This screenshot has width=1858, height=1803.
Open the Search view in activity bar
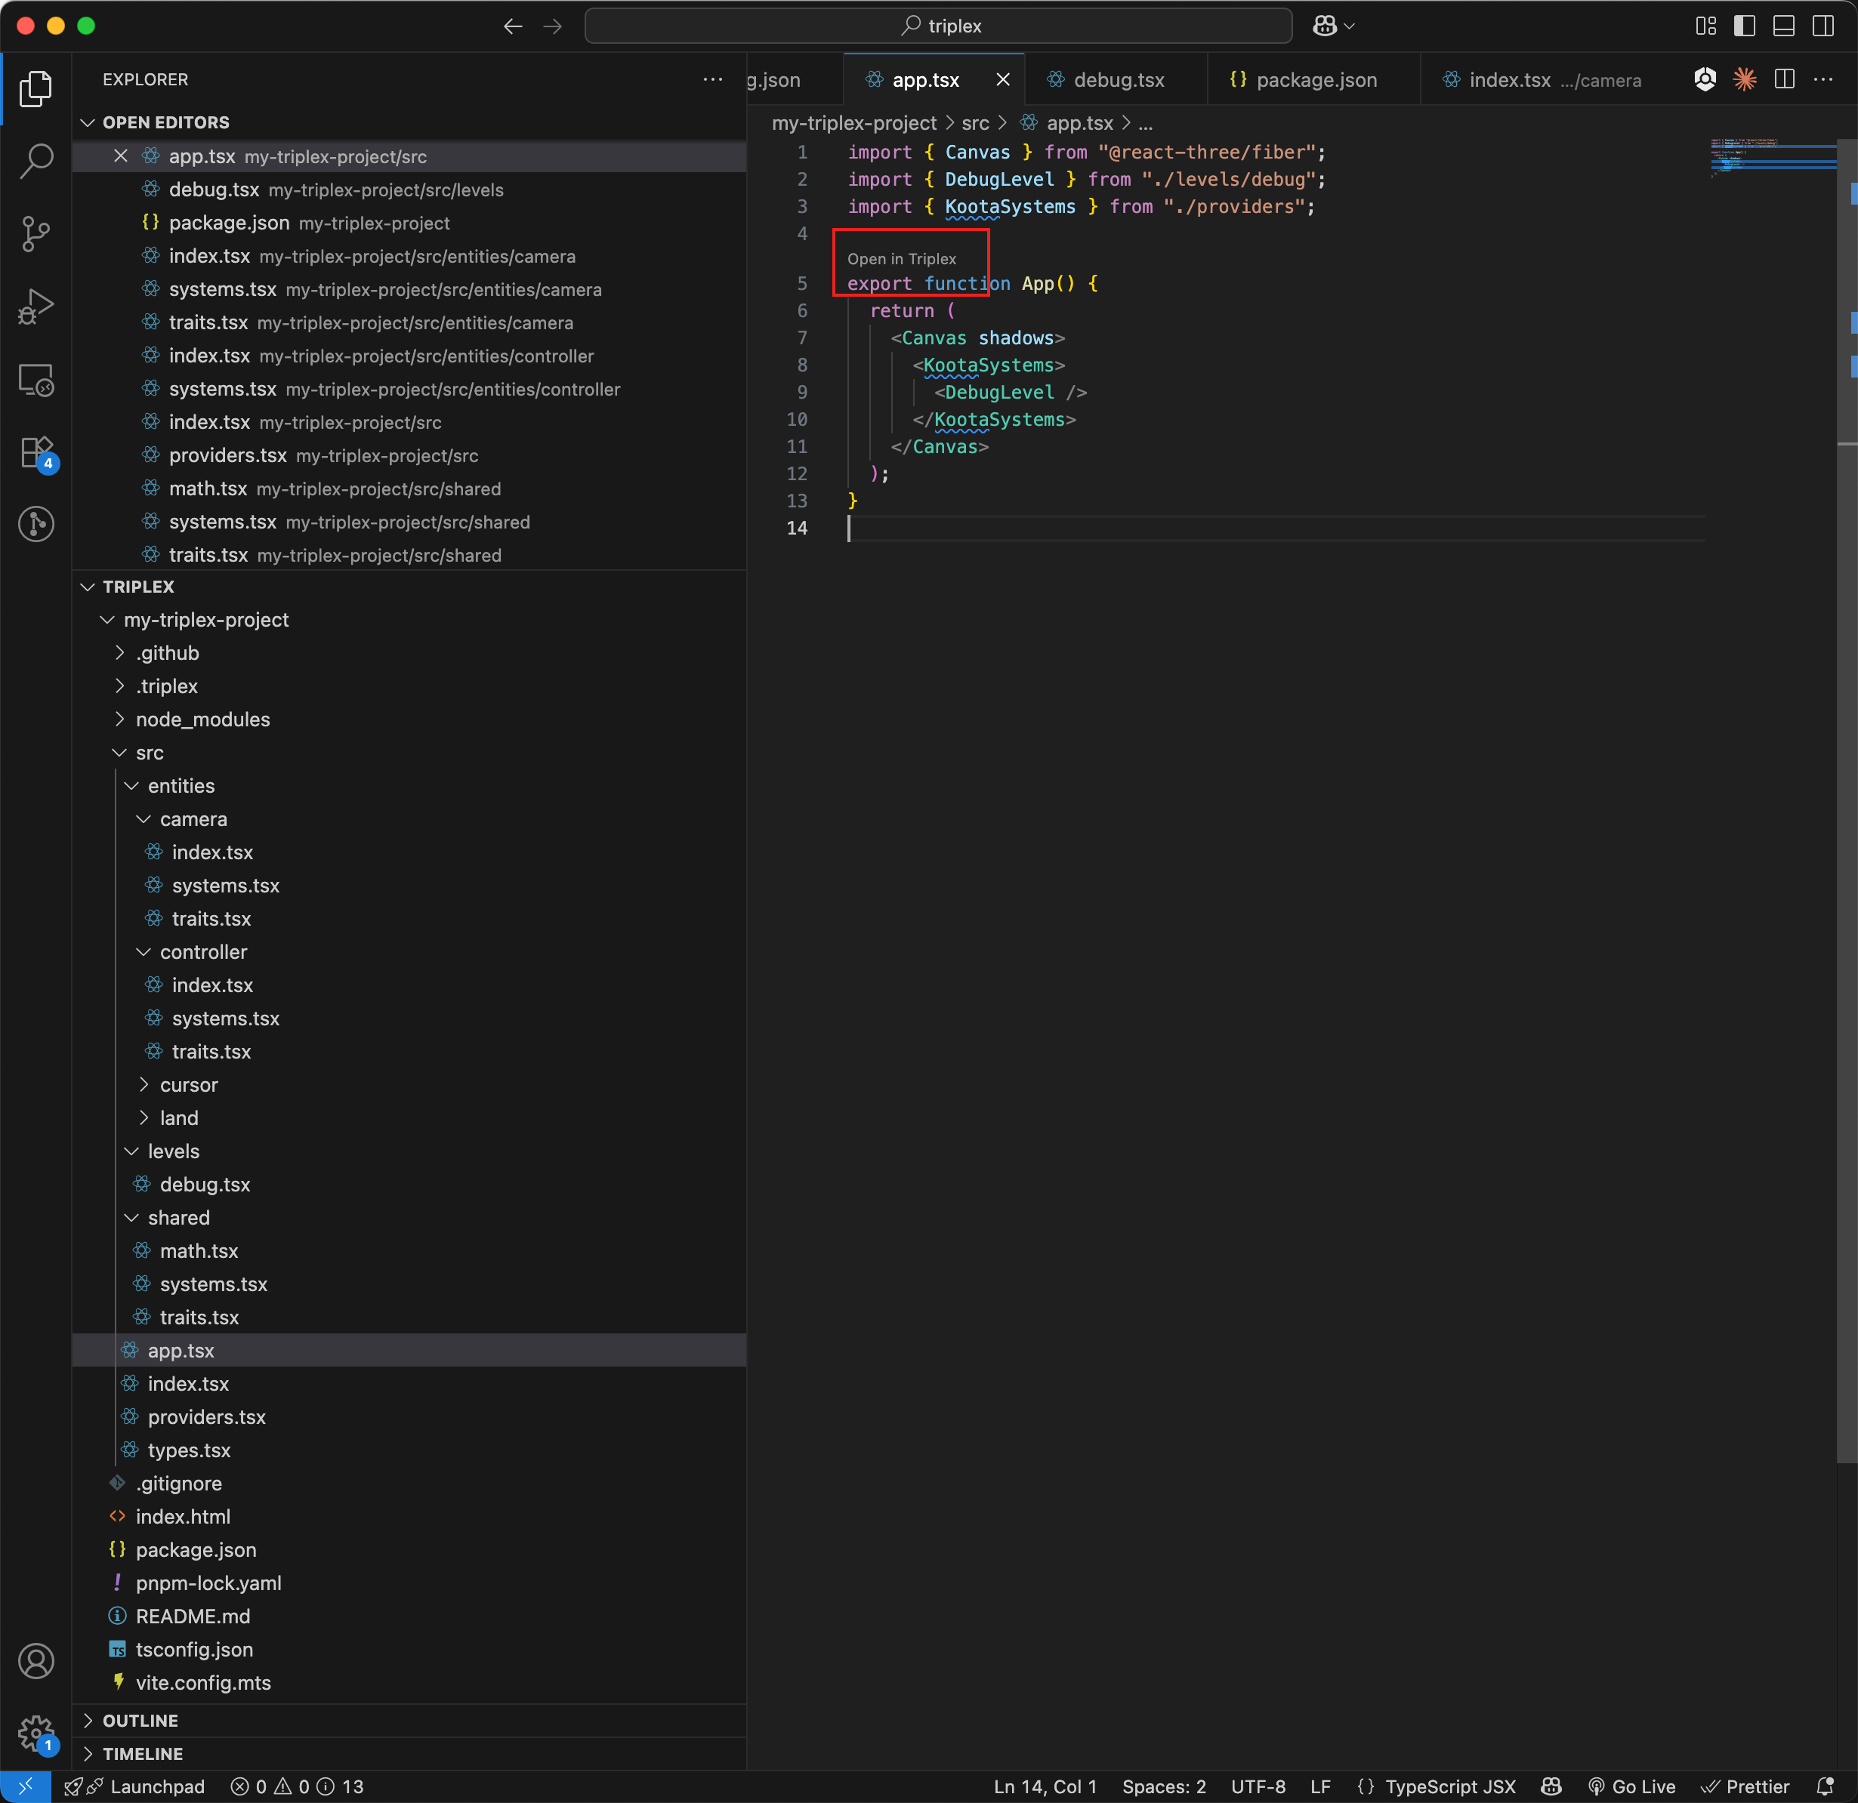[36, 160]
